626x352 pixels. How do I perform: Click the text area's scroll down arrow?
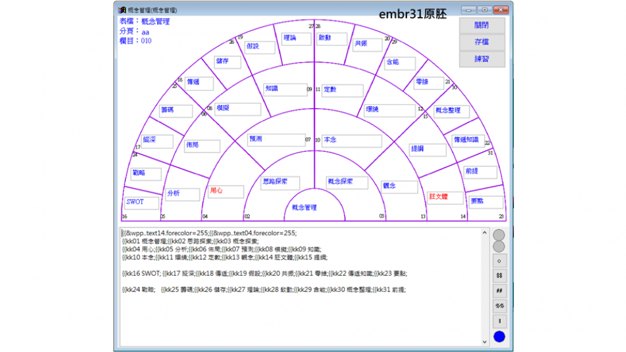coord(485,342)
